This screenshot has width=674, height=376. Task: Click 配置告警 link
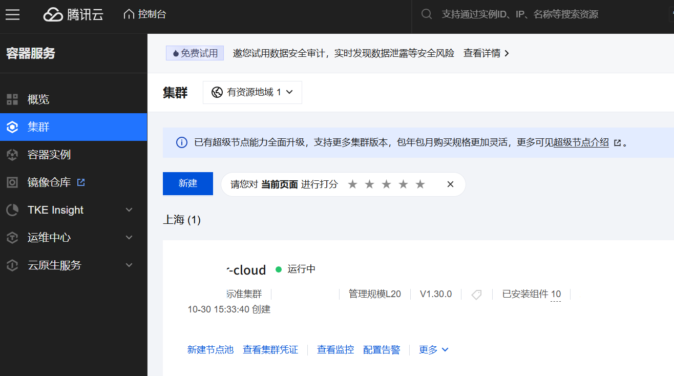[382, 349]
